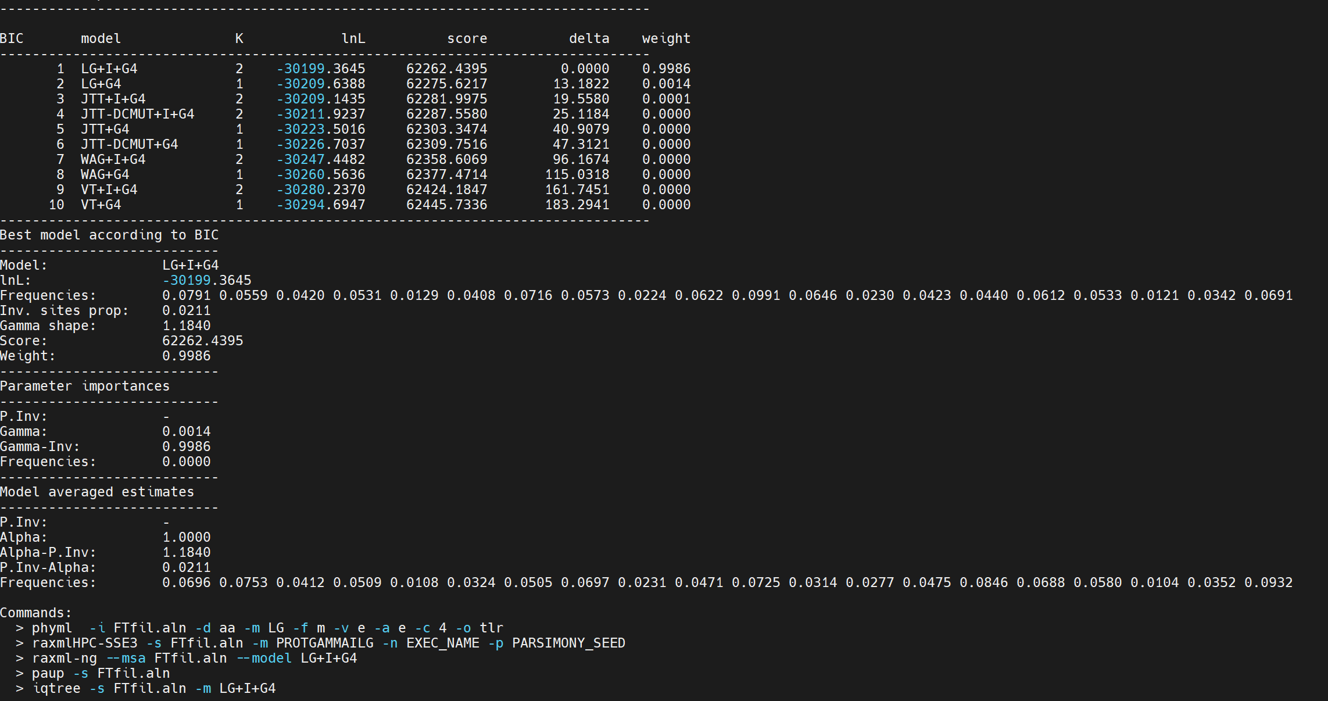This screenshot has width=1328, height=701.
Task: Click the 'Best model according to BIC' heading
Action: point(109,235)
